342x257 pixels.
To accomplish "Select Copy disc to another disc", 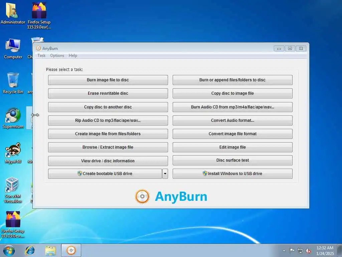I will pyautogui.click(x=108, y=107).
